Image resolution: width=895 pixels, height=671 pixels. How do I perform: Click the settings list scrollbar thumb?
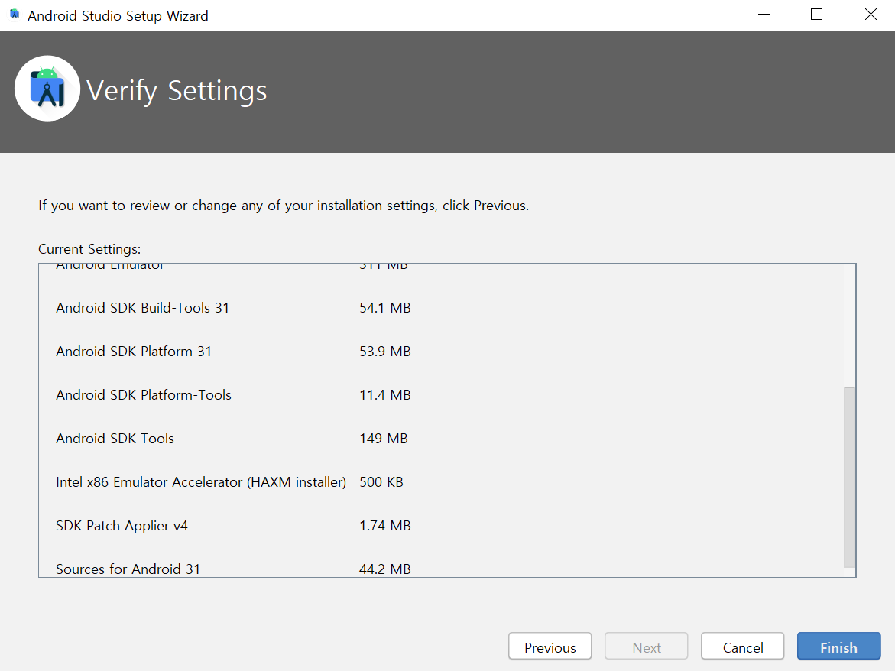pyautogui.click(x=849, y=477)
